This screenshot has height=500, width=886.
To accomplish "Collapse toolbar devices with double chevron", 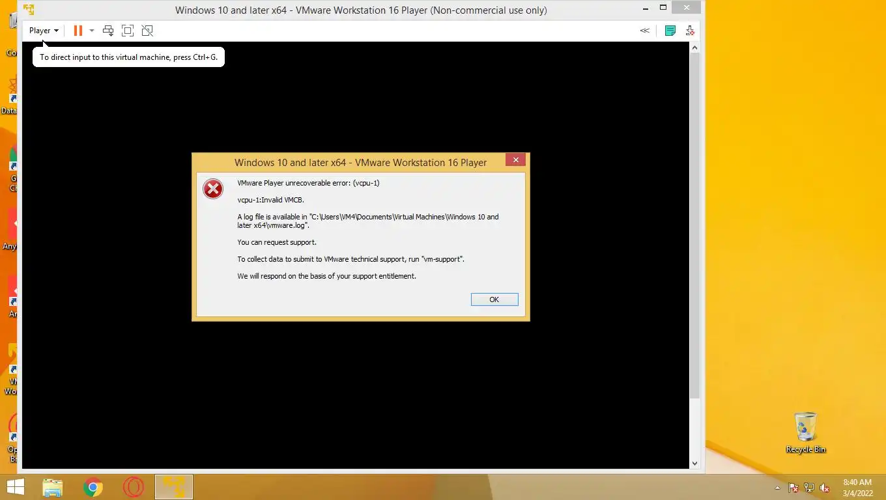I will (x=644, y=31).
